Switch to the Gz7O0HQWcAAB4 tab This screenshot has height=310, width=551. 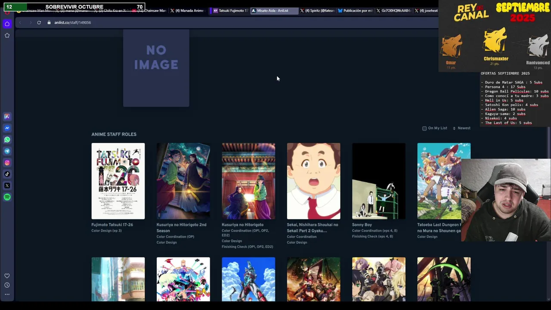click(x=393, y=10)
